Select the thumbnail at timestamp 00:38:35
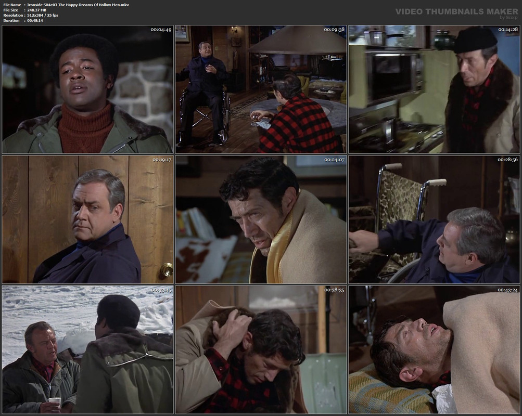522x416 pixels. [261, 349]
